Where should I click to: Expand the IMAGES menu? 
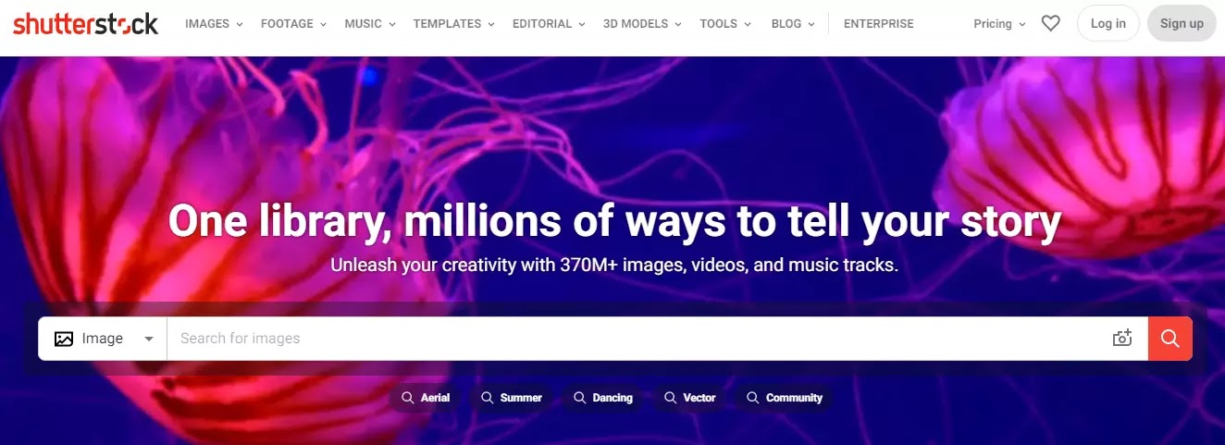pos(215,24)
